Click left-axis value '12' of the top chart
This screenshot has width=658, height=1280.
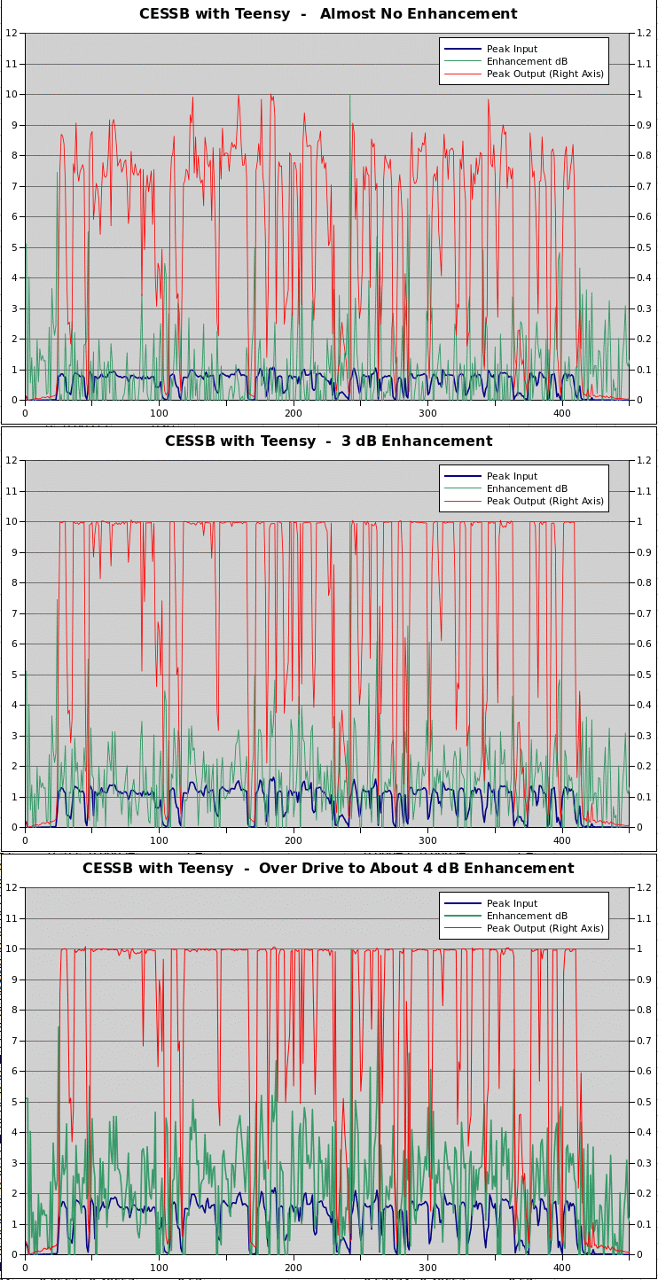pos(12,34)
